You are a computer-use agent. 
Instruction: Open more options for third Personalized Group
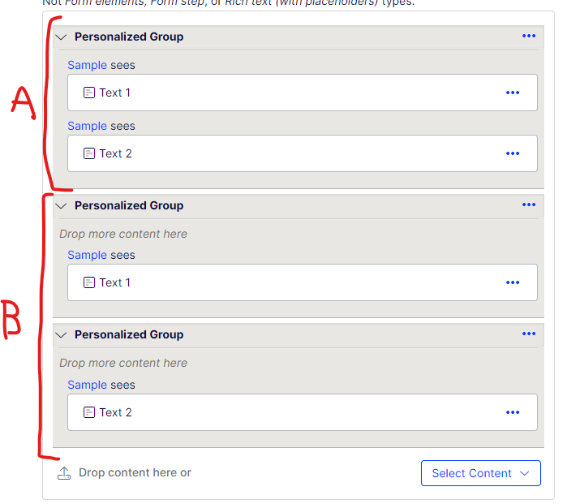529,334
